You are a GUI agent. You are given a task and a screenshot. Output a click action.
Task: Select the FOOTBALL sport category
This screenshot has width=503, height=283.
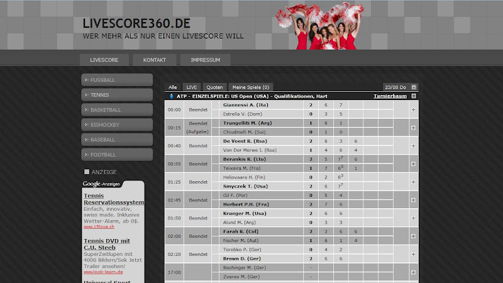[x=117, y=155]
